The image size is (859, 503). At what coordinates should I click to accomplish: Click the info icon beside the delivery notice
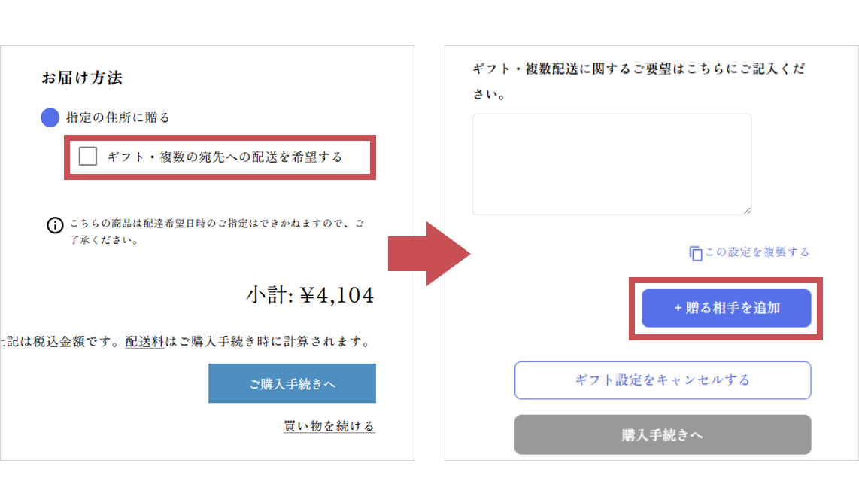55,224
